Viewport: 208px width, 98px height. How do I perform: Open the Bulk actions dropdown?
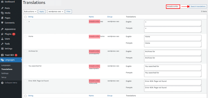(x=30, y=11)
